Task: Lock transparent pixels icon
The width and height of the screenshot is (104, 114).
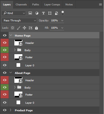Action: pos(12,28)
